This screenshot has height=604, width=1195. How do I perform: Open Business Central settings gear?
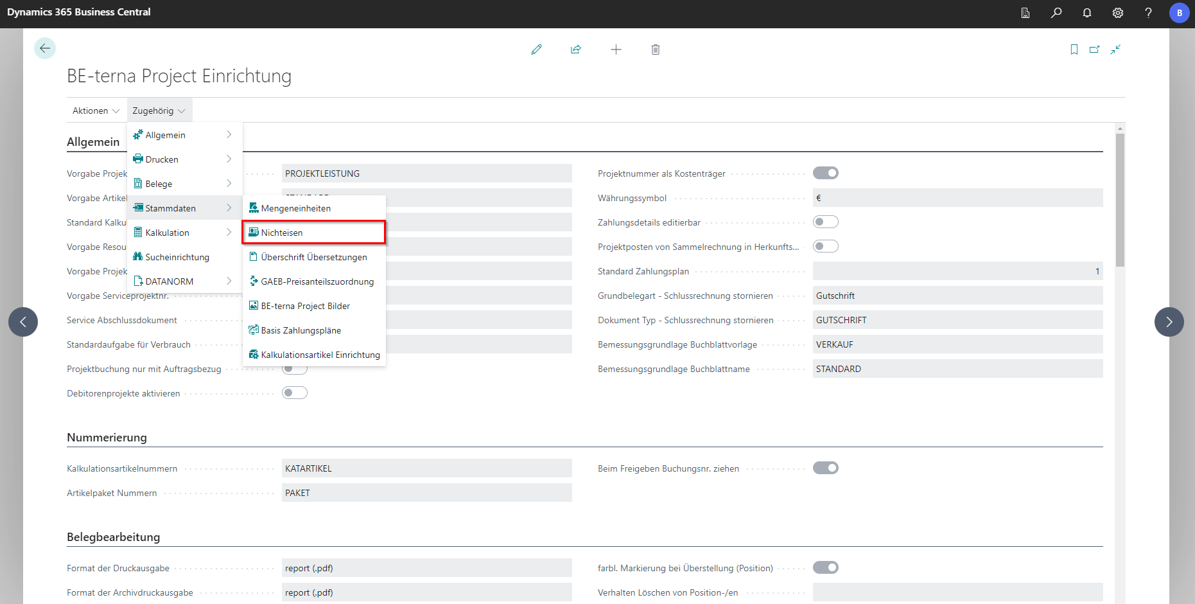pos(1117,13)
